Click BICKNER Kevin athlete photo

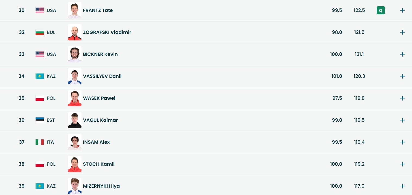(75, 54)
